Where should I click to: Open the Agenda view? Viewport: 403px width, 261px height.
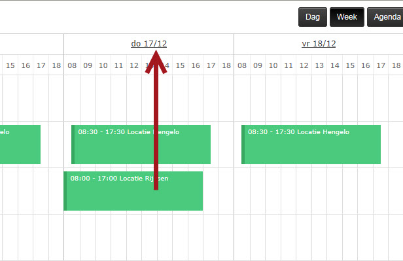coord(385,17)
